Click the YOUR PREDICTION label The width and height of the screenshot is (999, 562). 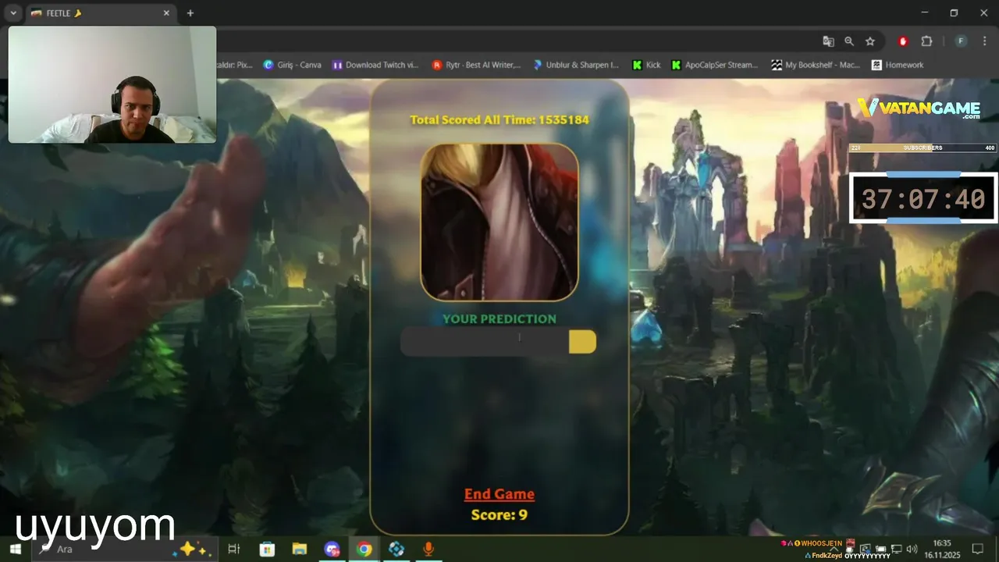pos(499,318)
